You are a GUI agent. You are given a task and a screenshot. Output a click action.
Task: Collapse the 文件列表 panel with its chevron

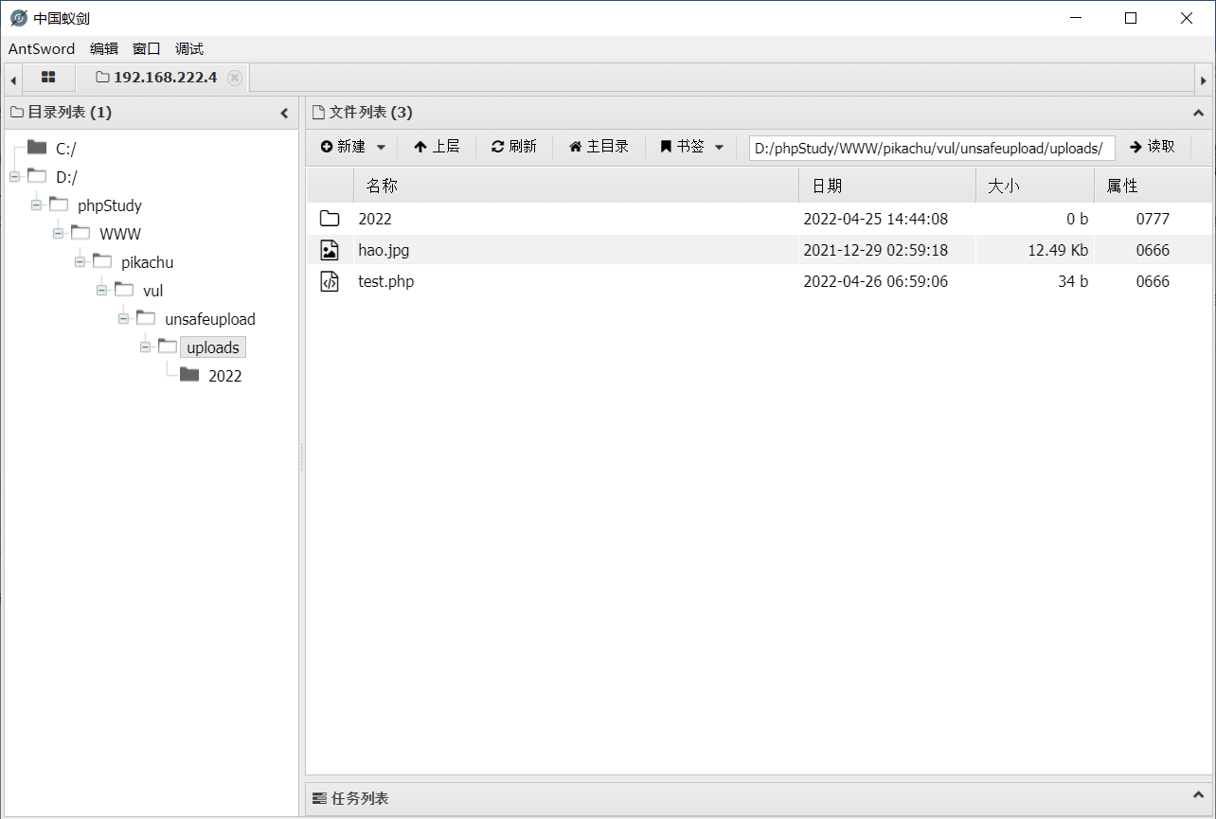1198,112
